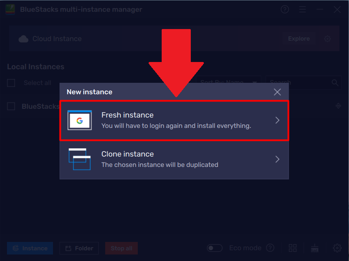
Task: Click the search magnifier icon
Action: tap(335, 83)
